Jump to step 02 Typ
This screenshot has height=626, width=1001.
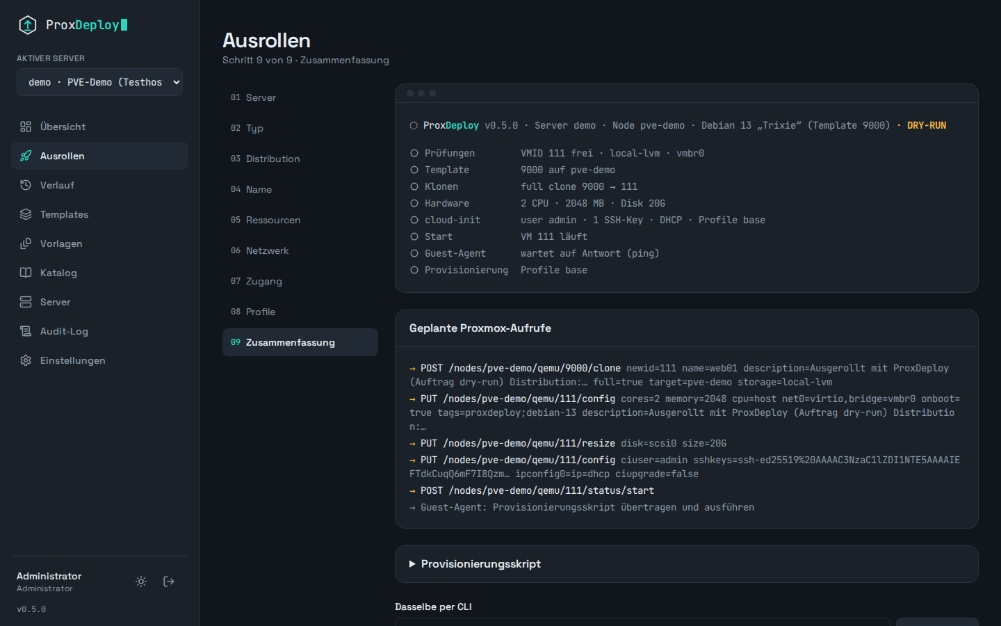pyautogui.click(x=300, y=128)
